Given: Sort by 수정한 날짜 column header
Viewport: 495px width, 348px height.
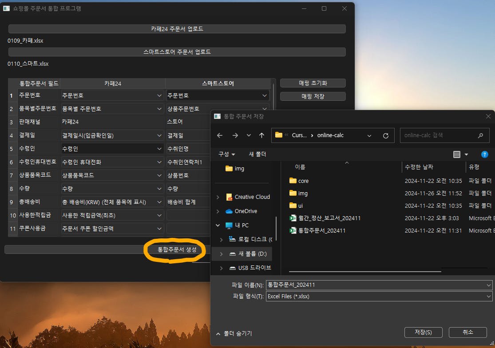Looking at the screenshot, I should (419, 167).
